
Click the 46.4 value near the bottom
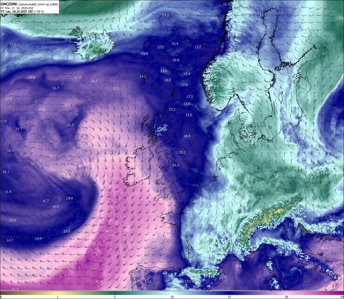point(99,281)
